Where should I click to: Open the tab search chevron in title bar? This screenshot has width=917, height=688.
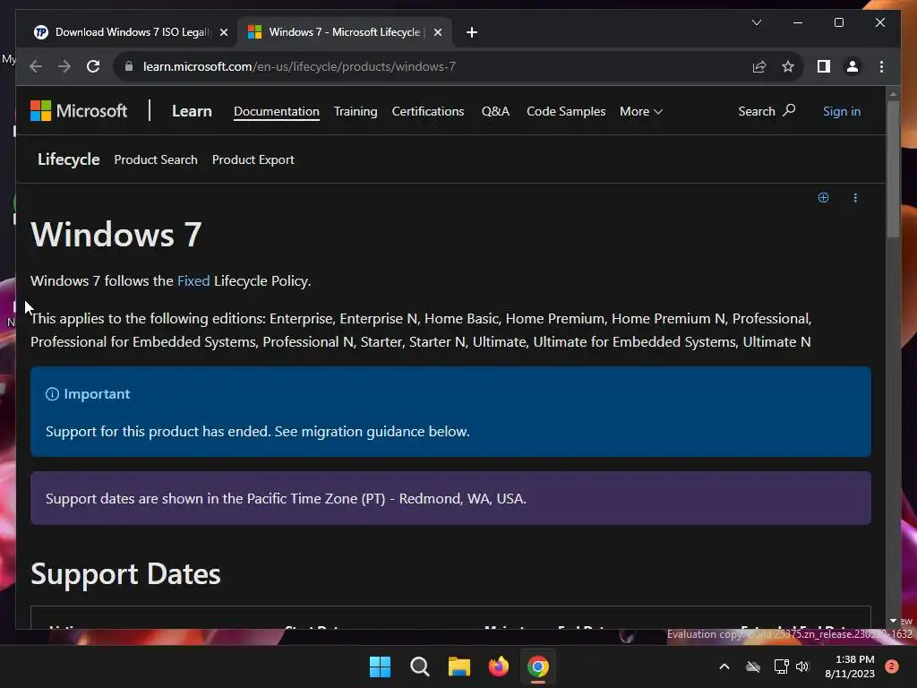click(756, 22)
